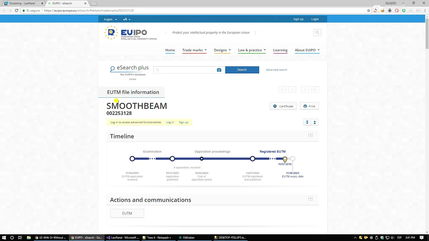
Task: Click the green extension icon in Chrome toolbar
Action: click(x=404, y=10)
